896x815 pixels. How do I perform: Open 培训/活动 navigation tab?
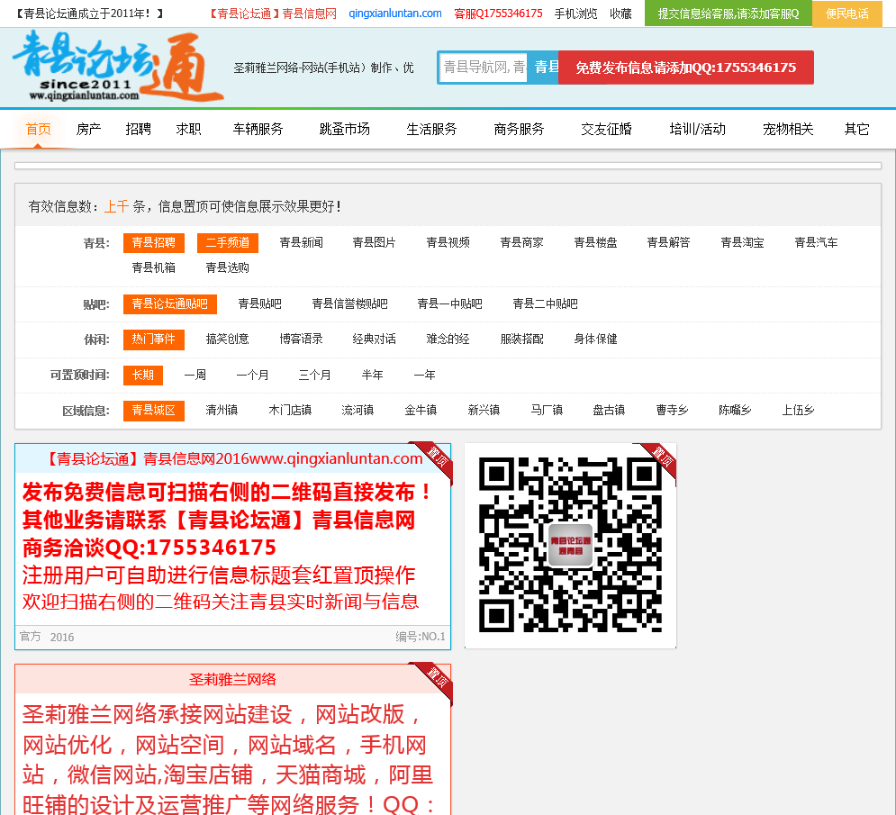click(697, 129)
